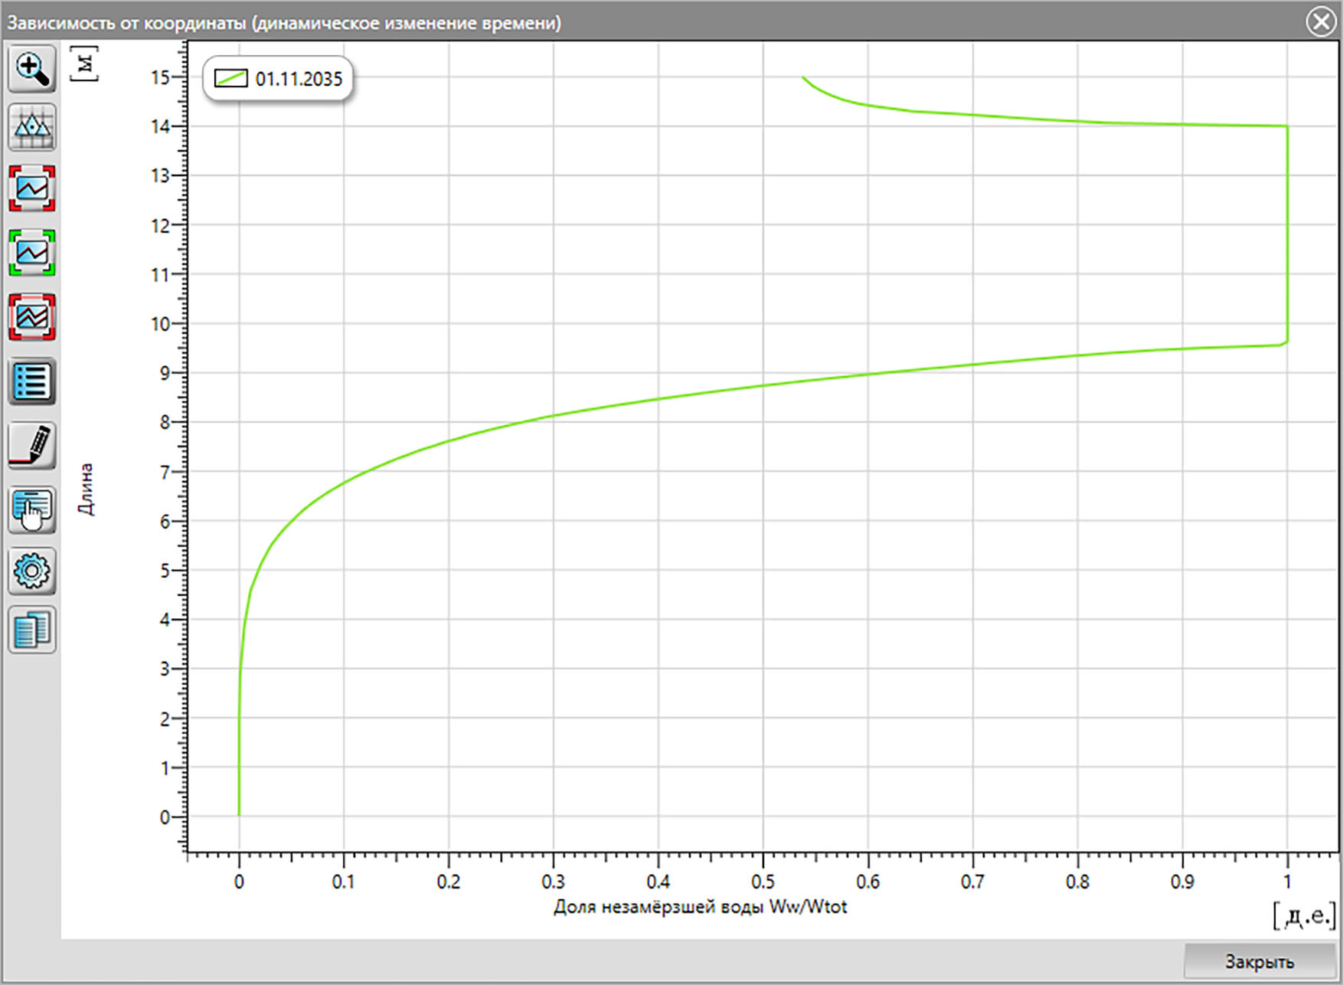Click the copy documents icon
The image size is (1343, 985).
tap(31, 630)
